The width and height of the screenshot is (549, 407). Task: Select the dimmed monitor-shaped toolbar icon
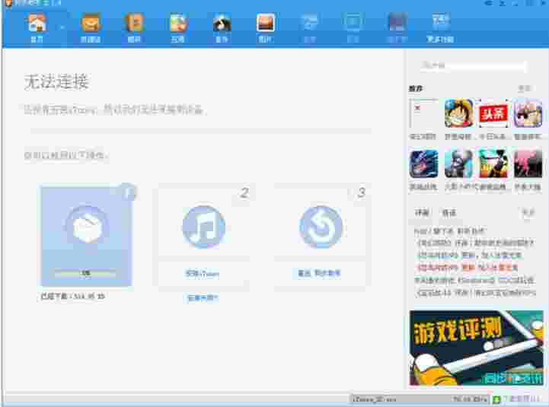pyautogui.click(x=353, y=23)
